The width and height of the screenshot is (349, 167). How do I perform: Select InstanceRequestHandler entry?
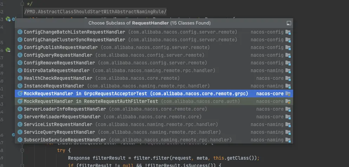(x=154, y=86)
